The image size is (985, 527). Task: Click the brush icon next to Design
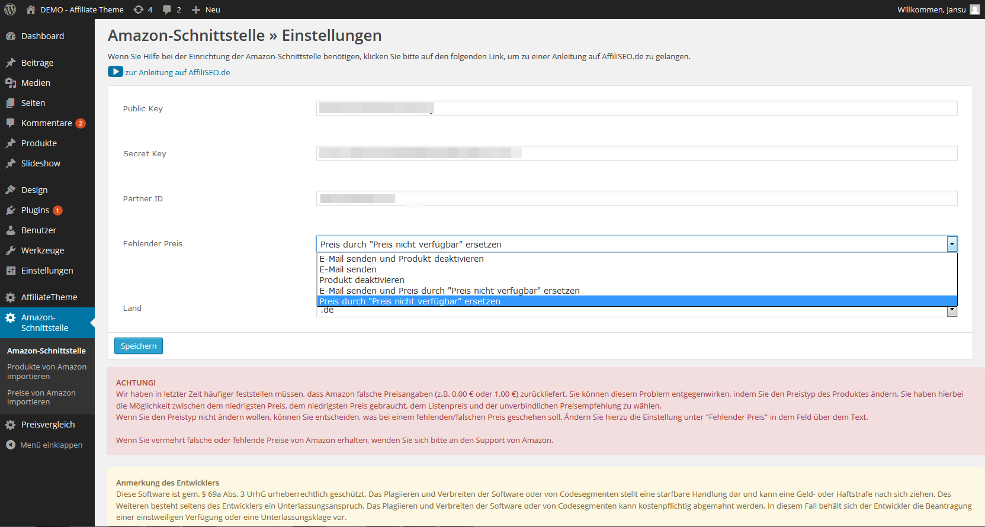point(11,190)
